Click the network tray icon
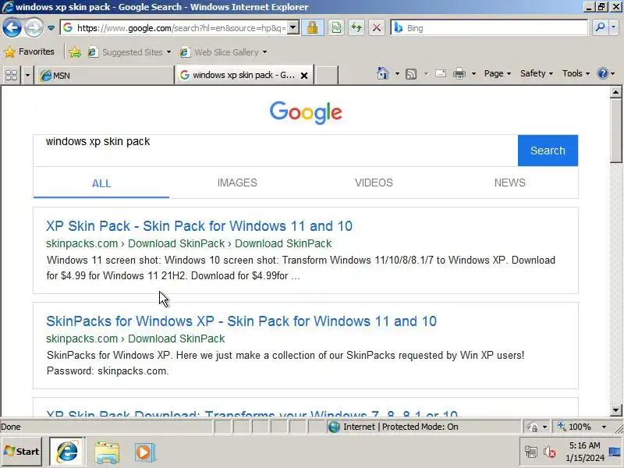Image resolution: width=624 pixels, height=468 pixels. [x=531, y=452]
